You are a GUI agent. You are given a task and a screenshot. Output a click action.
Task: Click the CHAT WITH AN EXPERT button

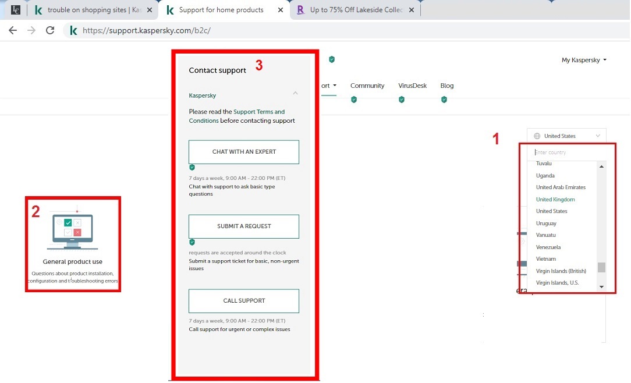click(244, 152)
